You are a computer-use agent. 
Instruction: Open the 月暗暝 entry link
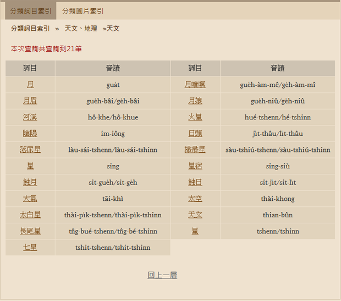coord(195,84)
